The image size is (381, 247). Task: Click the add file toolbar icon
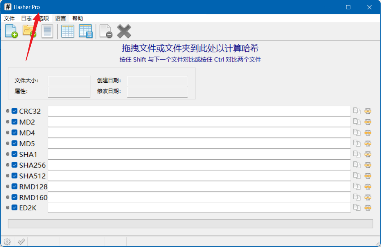pyautogui.click(x=12, y=31)
